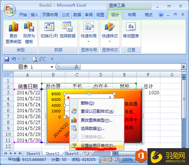
Task: Click the Sheet2 tab
Action: pos(52,154)
